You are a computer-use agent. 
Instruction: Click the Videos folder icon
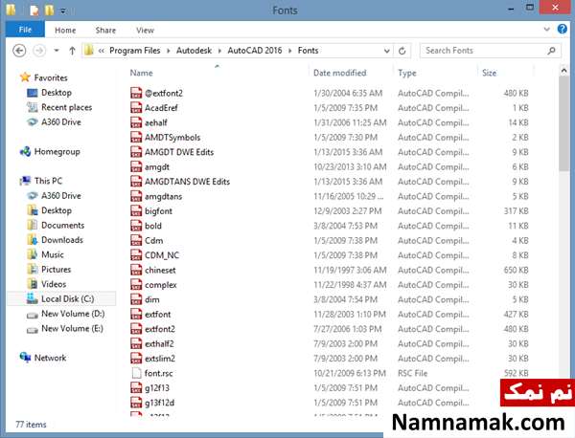[x=33, y=284]
